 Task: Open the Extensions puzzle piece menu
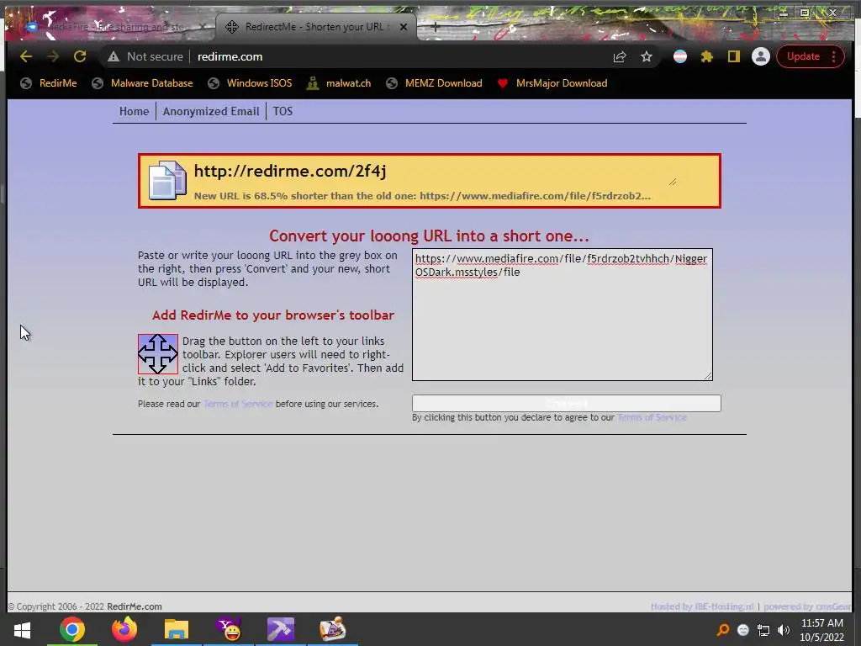(x=706, y=56)
